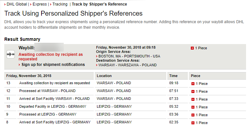
Task: Expand piece details for row 8
Action: click(193, 123)
